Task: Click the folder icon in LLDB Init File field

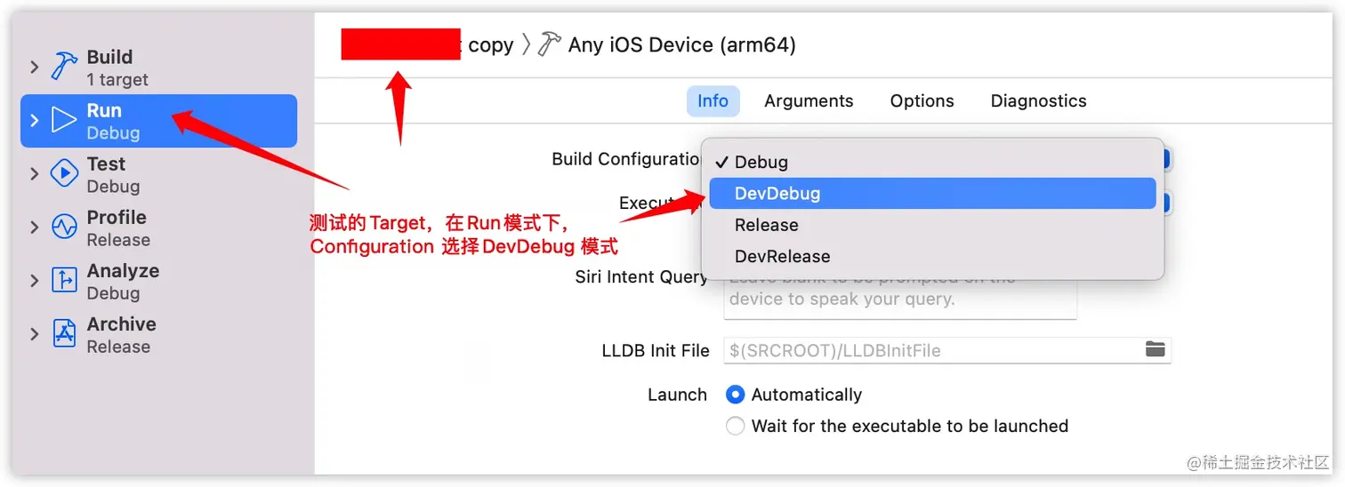Action: (x=1155, y=349)
